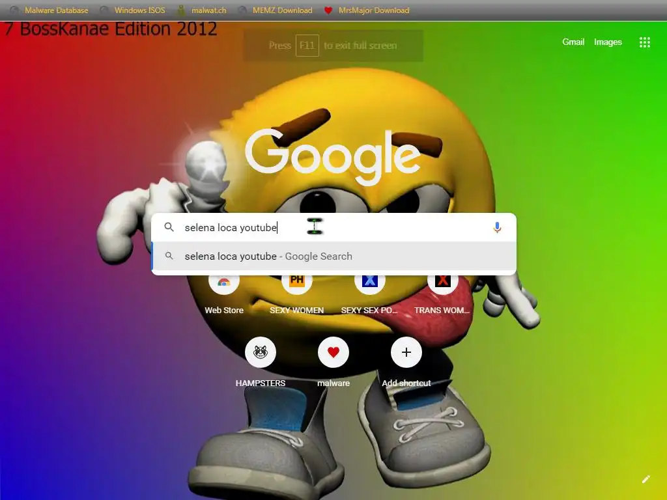Open the Web Store shortcut icon
This screenshot has width=667, height=500.
pos(224,283)
